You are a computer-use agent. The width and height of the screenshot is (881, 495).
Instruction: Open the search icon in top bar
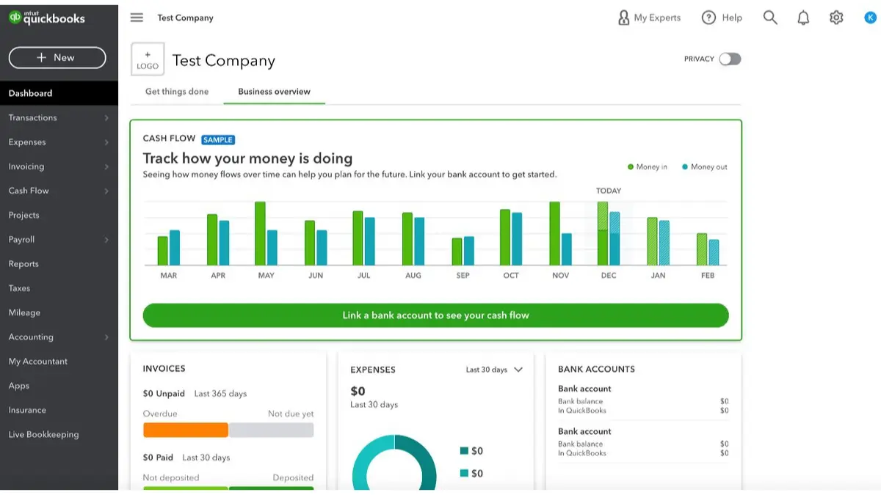tap(769, 17)
